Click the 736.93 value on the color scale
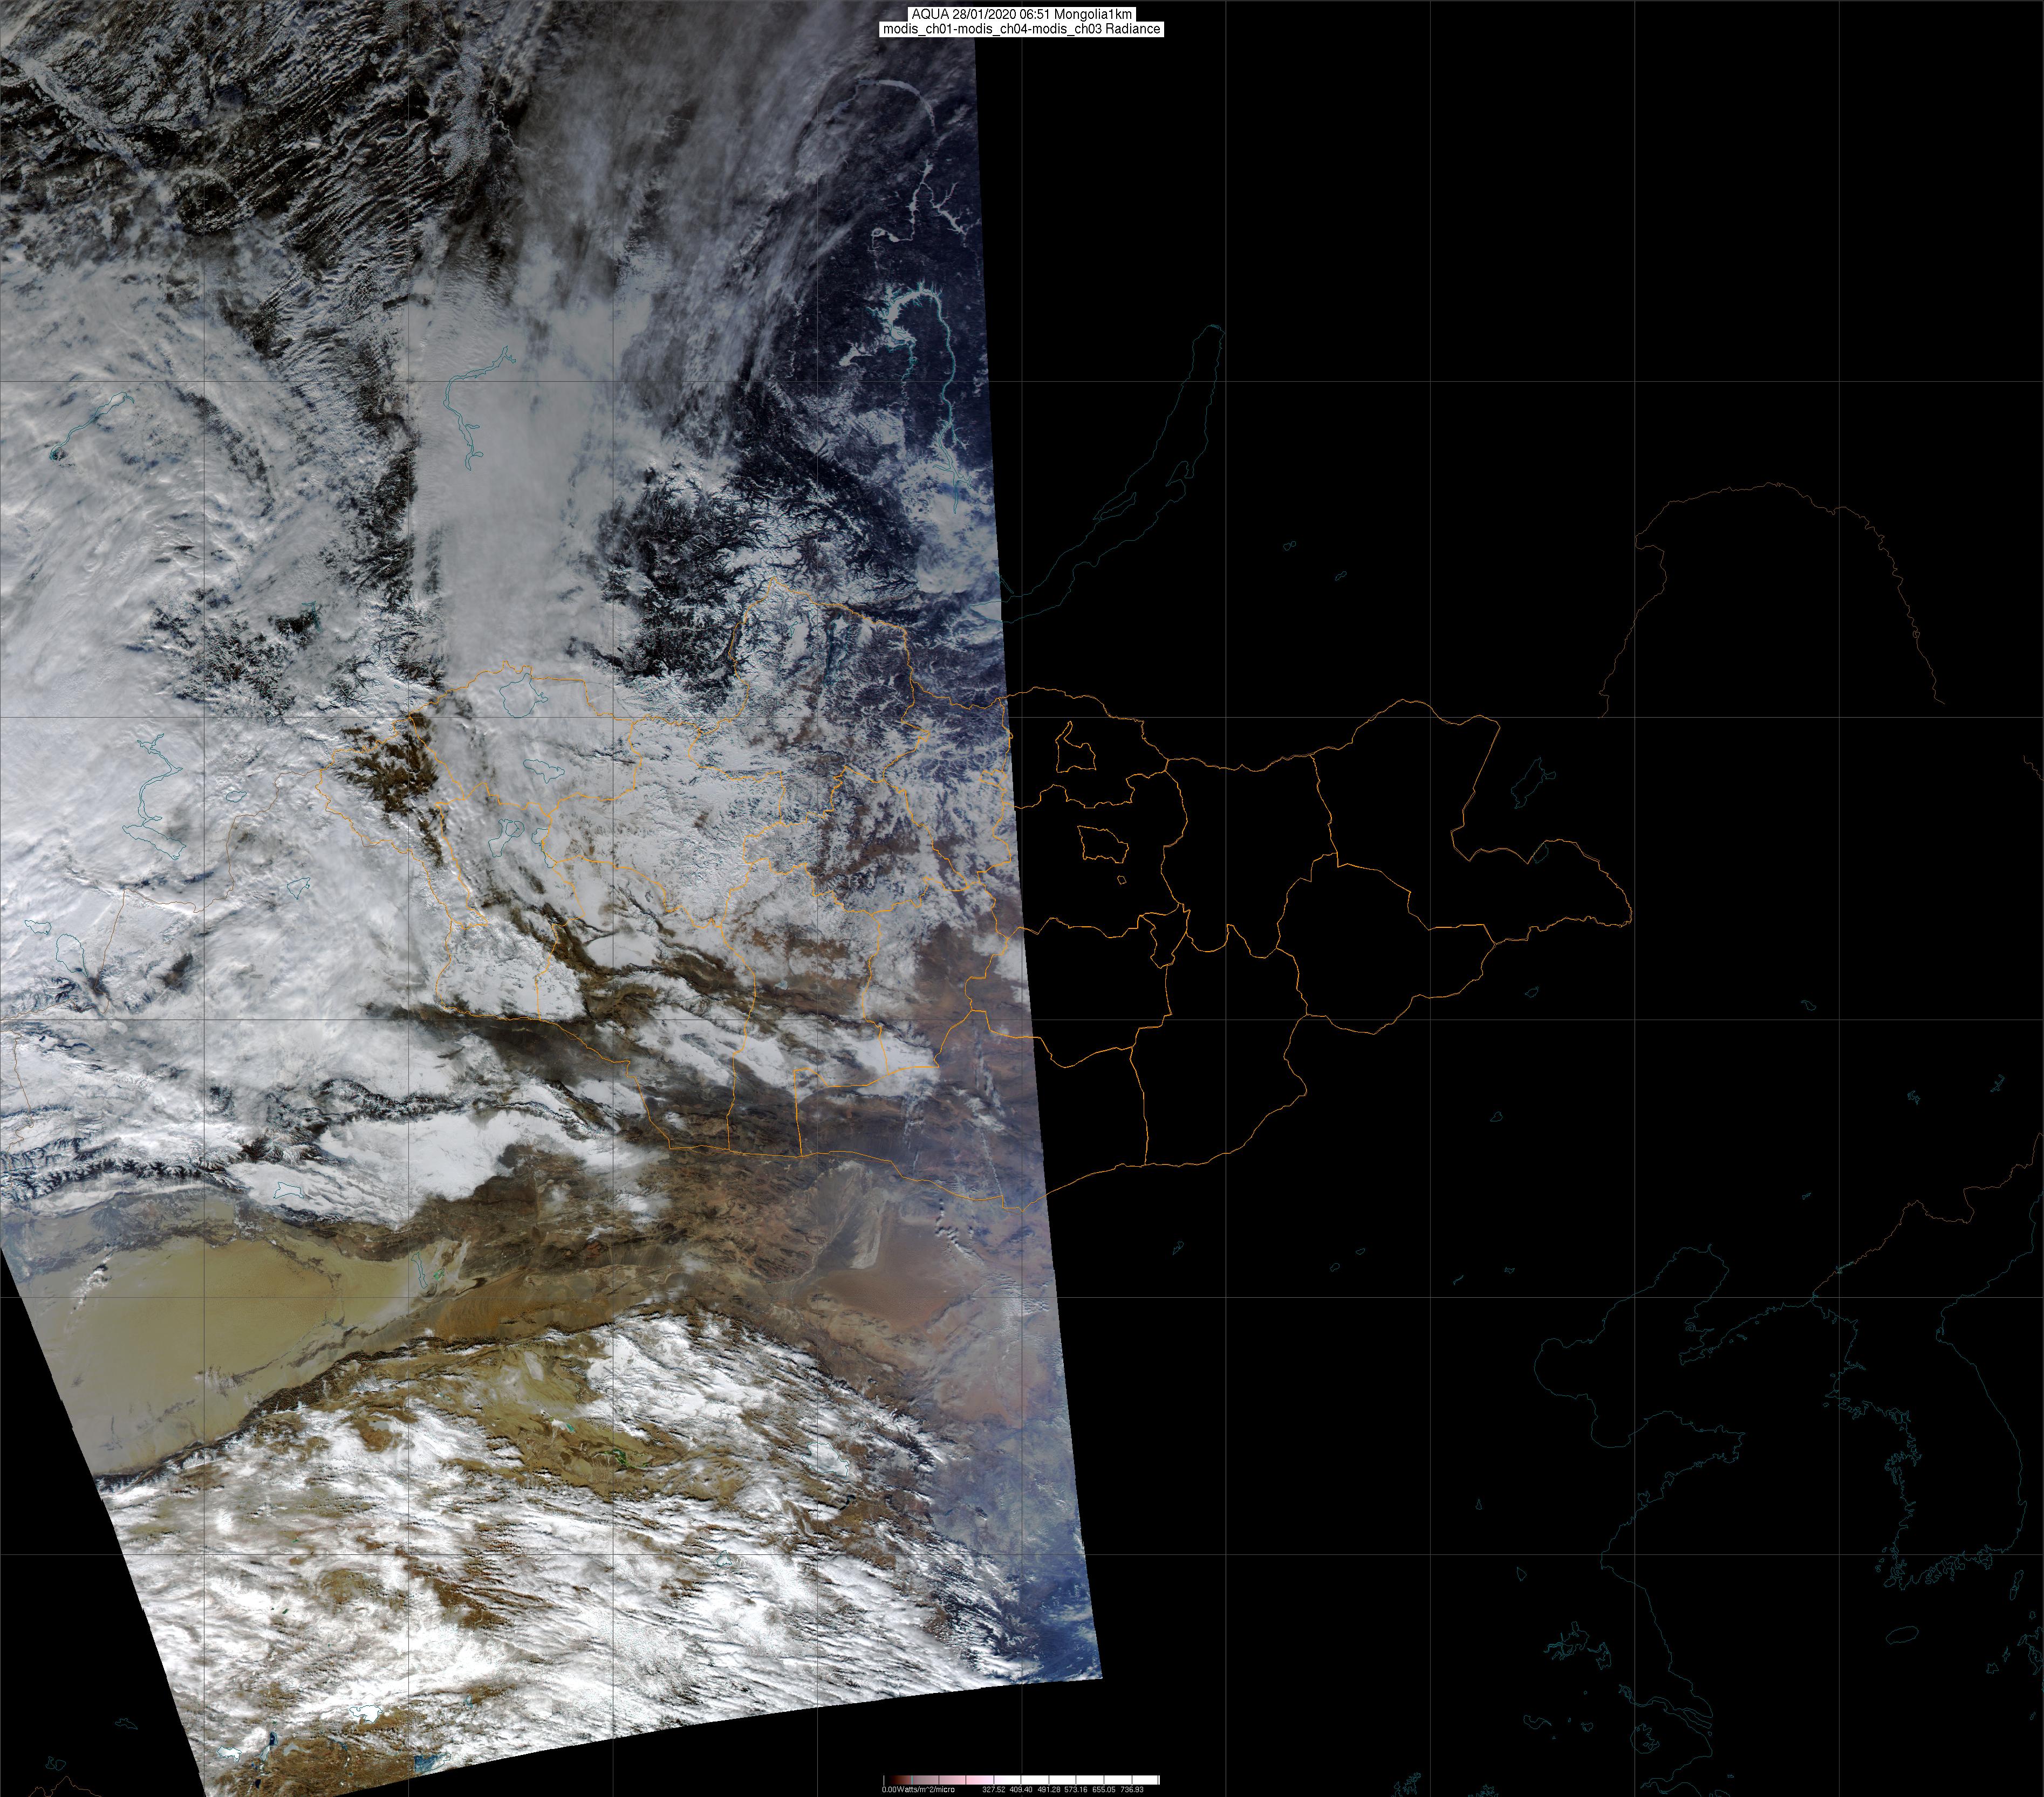The height and width of the screenshot is (1797, 2044). click(x=1132, y=1790)
